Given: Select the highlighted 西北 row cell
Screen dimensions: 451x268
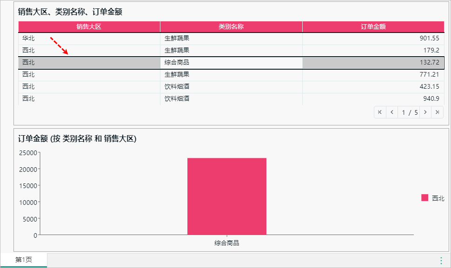Looking at the screenshot, I should [x=89, y=63].
